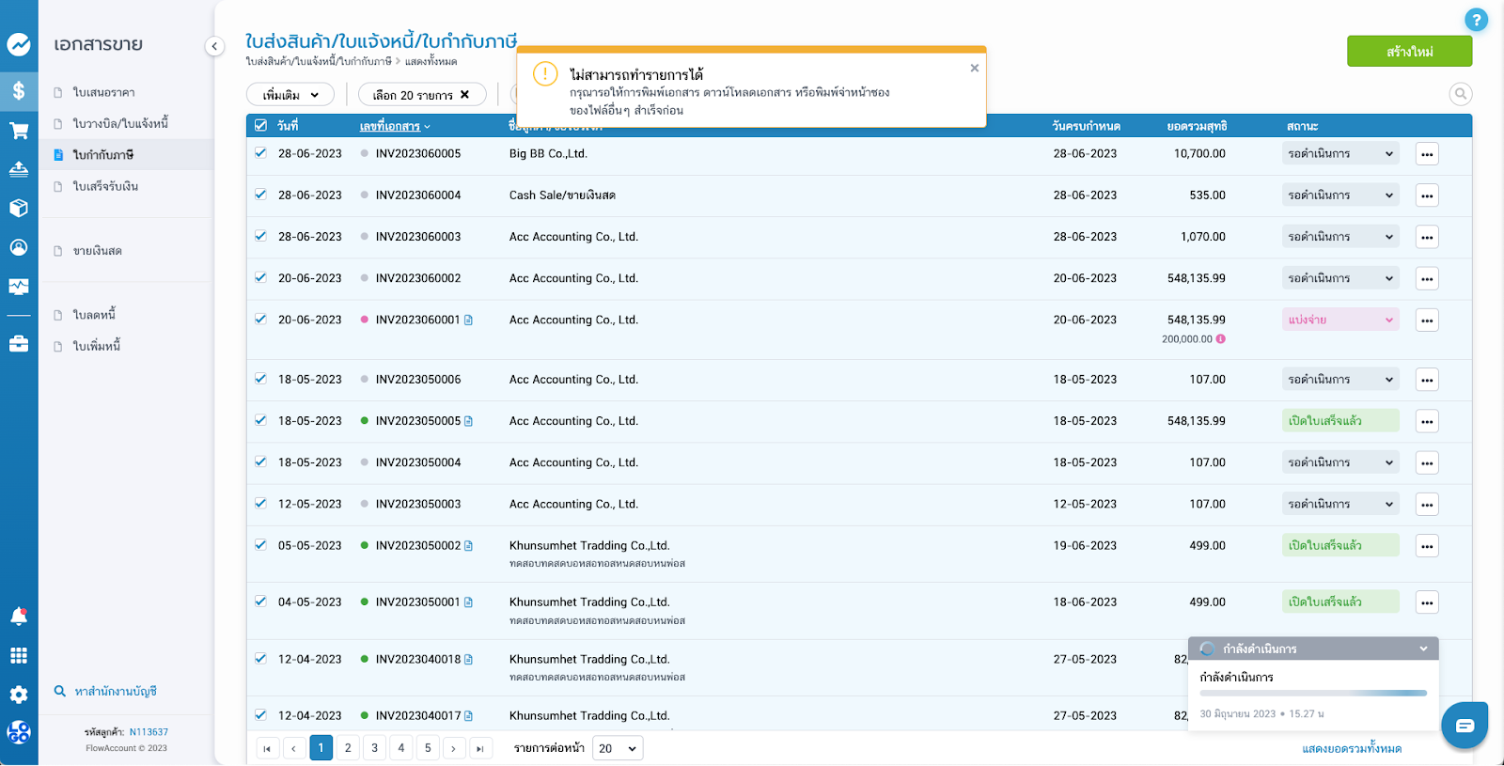The image size is (1504, 766).
Task: Open the products box icon in sidebar
Action: 19,208
